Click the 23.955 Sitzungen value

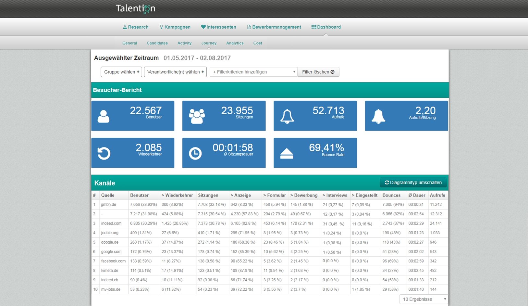coord(237,110)
